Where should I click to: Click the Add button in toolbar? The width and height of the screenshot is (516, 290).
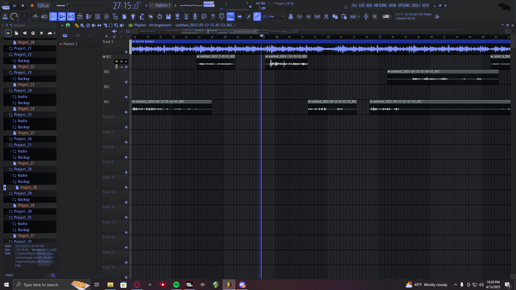(353, 17)
